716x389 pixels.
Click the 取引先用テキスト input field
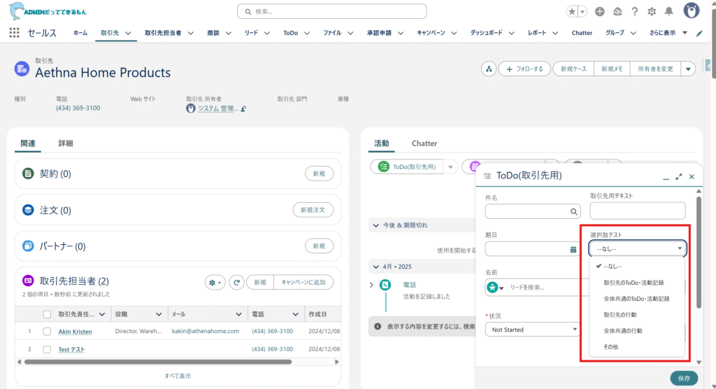638,211
